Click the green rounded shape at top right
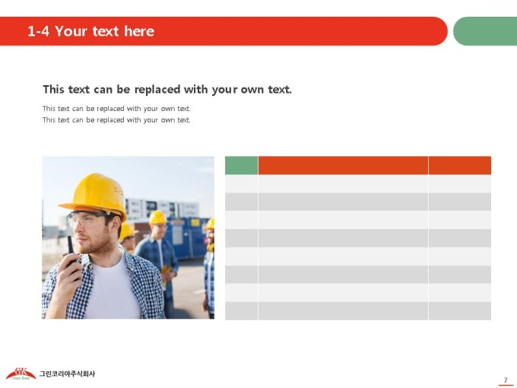 pos(485,31)
